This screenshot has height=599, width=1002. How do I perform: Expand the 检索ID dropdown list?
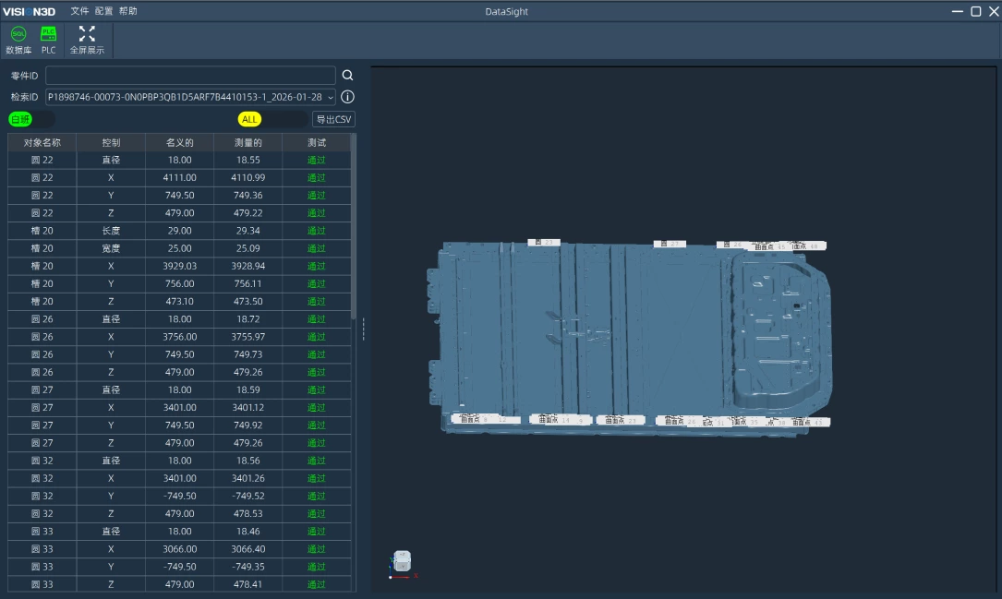point(331,97)
